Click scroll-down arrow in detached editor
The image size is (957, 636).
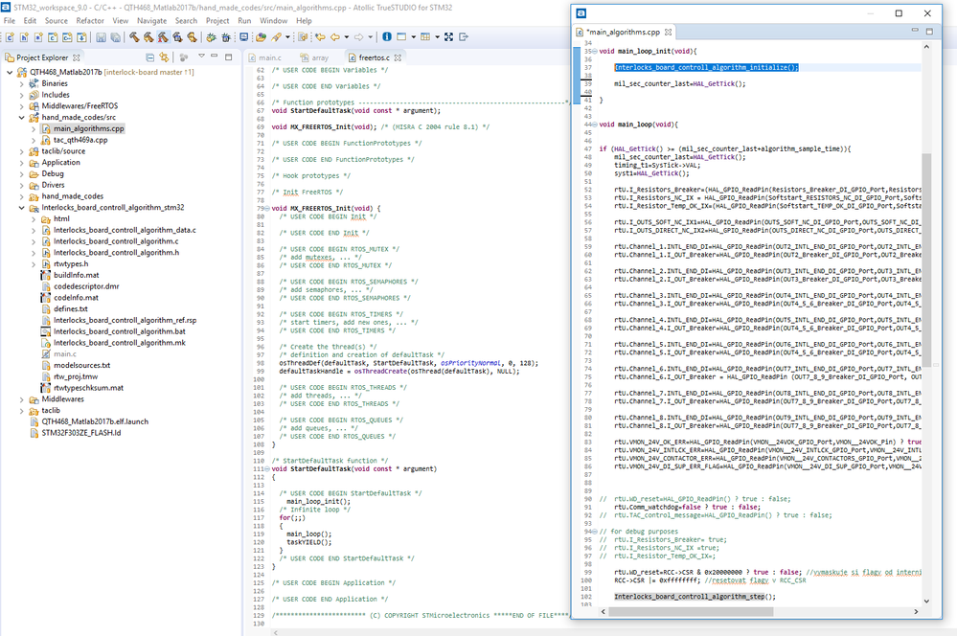click(926, 602)
